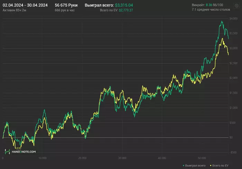Screen dimensions: 242x169
Task: Click the $2,000 y-axis label
Action: click(x=234, y=78)
